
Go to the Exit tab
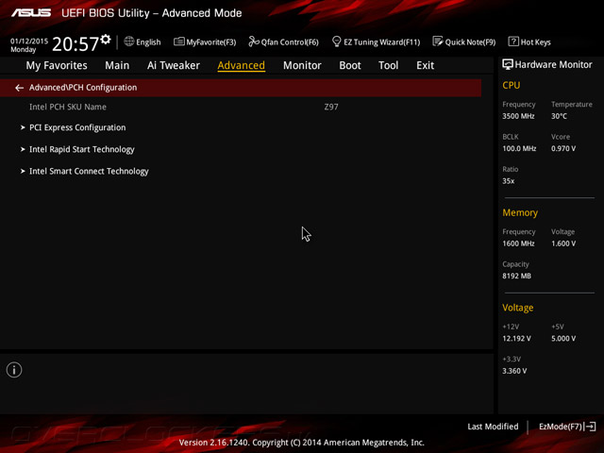point(425,65)
